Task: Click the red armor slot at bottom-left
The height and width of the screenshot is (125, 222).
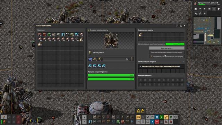Action: coord(5,122)
